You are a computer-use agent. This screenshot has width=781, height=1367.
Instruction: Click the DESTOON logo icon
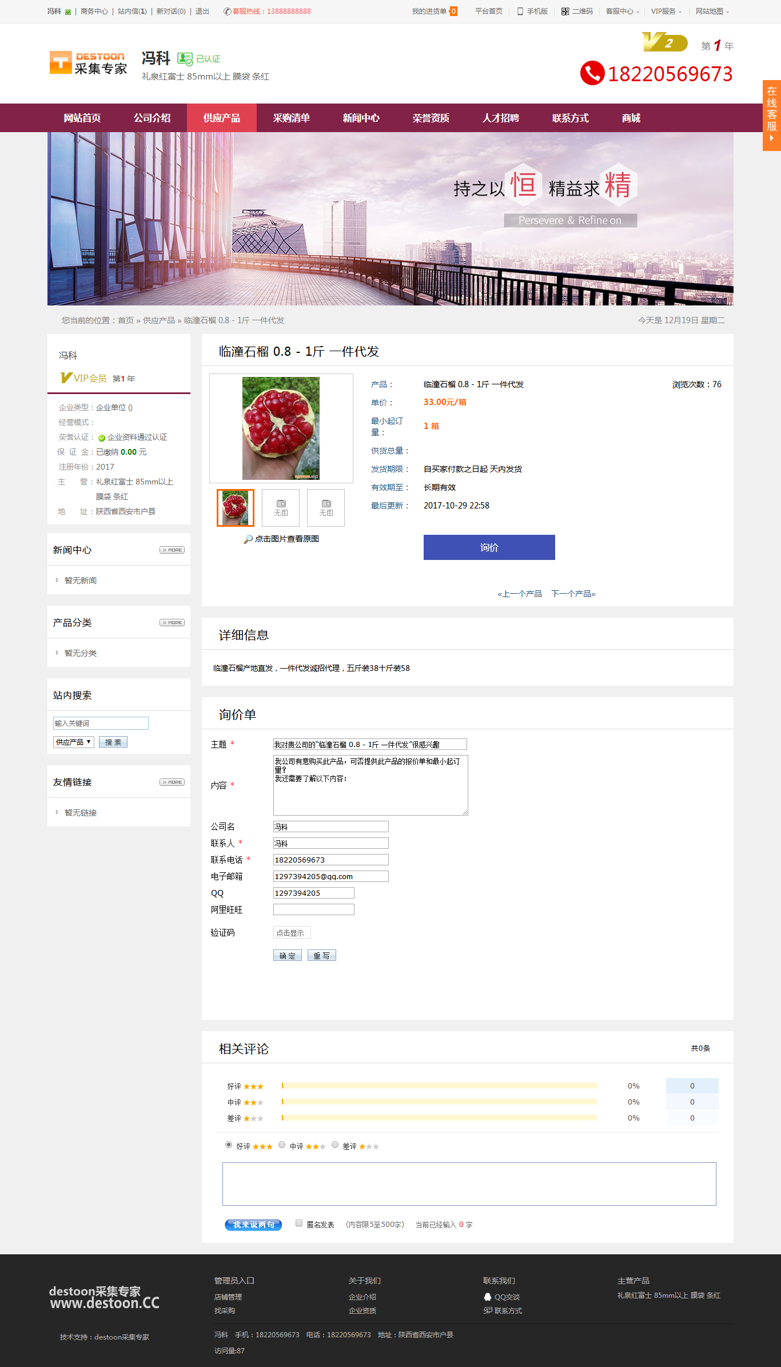coord(61,62)
